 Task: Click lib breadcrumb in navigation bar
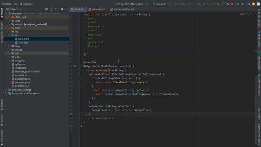tap(15, 4)
